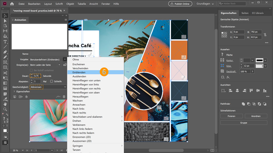Screen dimensions: 273x153
Task: Enable the Schleife loop checkbox
Action: pos(51,81)
